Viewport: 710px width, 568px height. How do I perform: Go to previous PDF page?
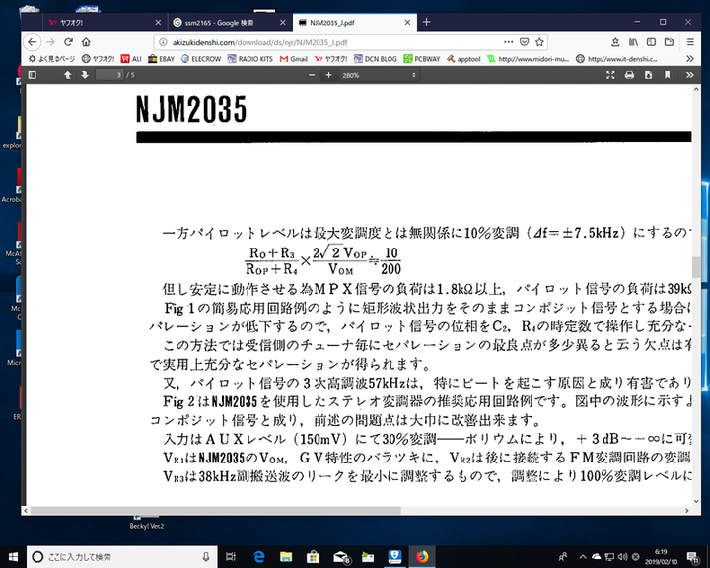(x=67, y=75)
